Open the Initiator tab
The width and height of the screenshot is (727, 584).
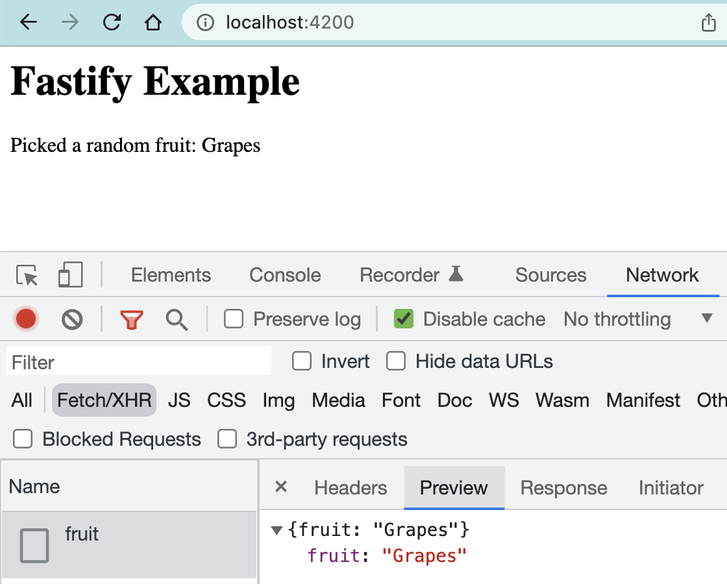click(x=671, y=487)
